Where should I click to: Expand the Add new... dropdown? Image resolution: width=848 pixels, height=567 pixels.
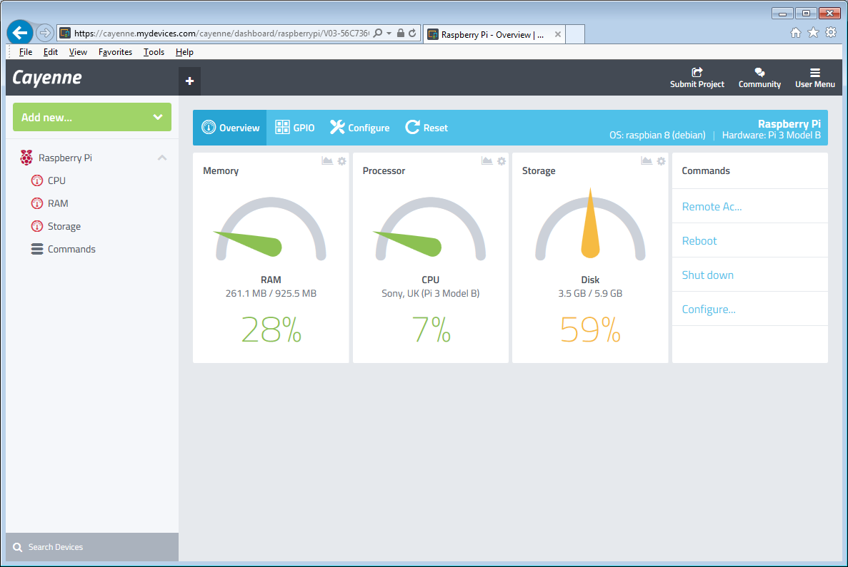(x=92, y=117)
